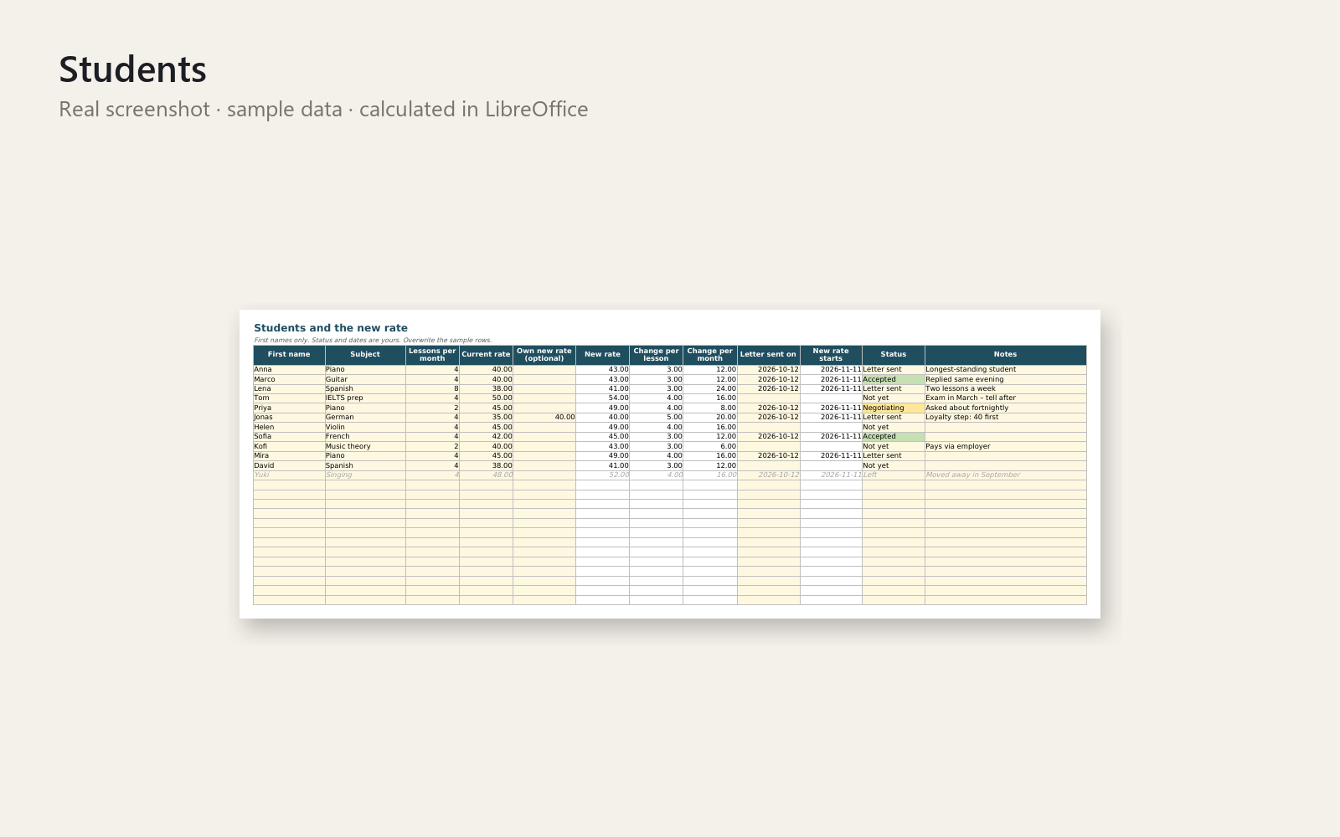
Task: Click the 'Subject' column header
Action: click(365, 355)
